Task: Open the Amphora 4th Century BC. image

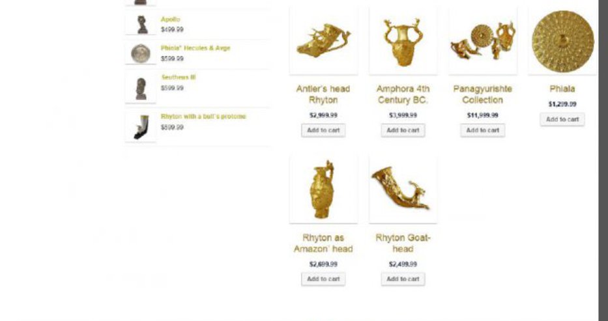Action: point(403,40)
